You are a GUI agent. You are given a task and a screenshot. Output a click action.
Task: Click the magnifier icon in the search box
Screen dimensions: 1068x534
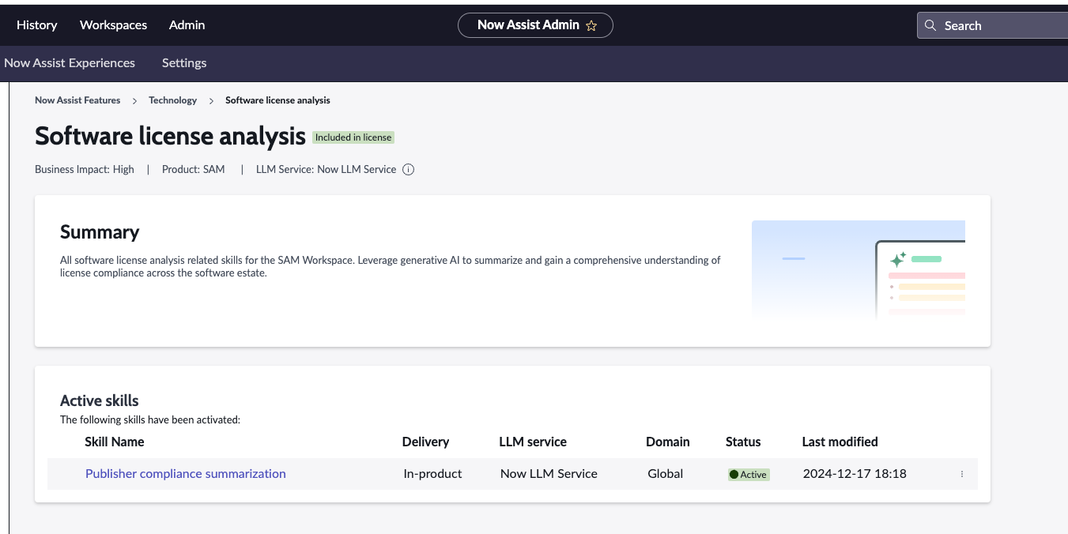point(930,25)
